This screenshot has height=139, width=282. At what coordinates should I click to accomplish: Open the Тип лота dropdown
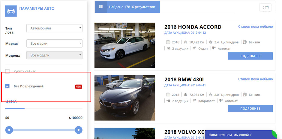54,28
